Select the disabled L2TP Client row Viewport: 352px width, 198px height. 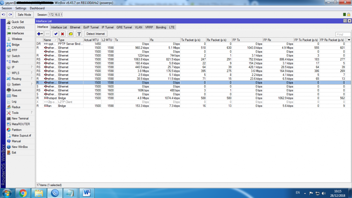[193, 102]
